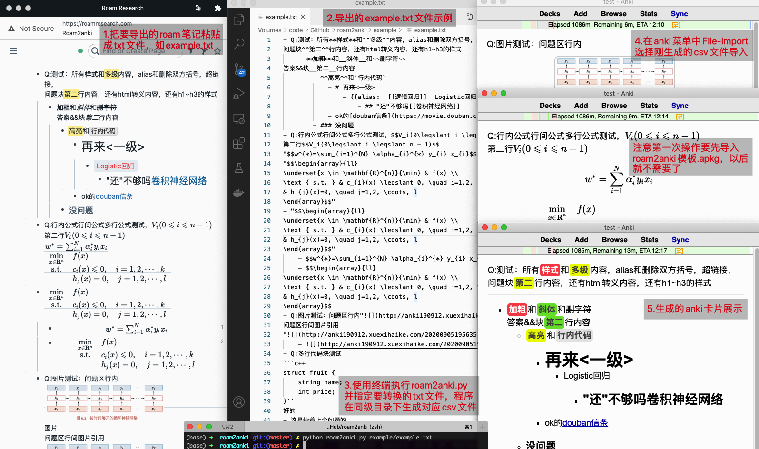Click Stats in the bottom Anki window
Screen dimensions: 759x449
(650, 240)
